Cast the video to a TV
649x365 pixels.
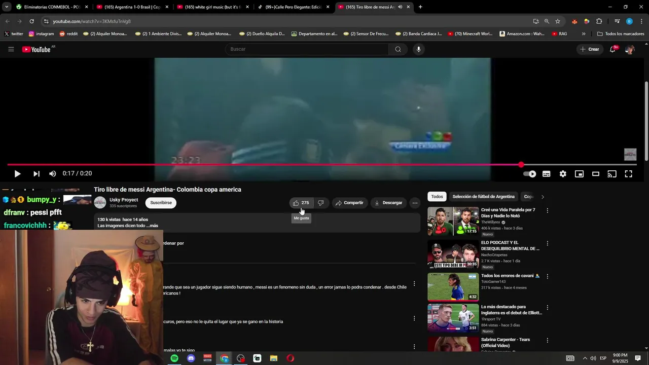click(x=612, y=174)
